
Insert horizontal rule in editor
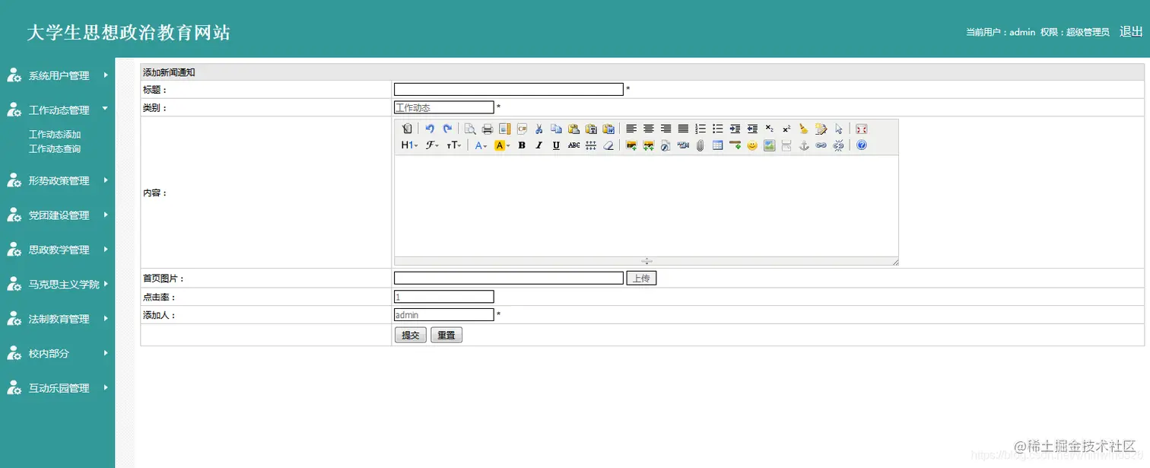point(735,145)
